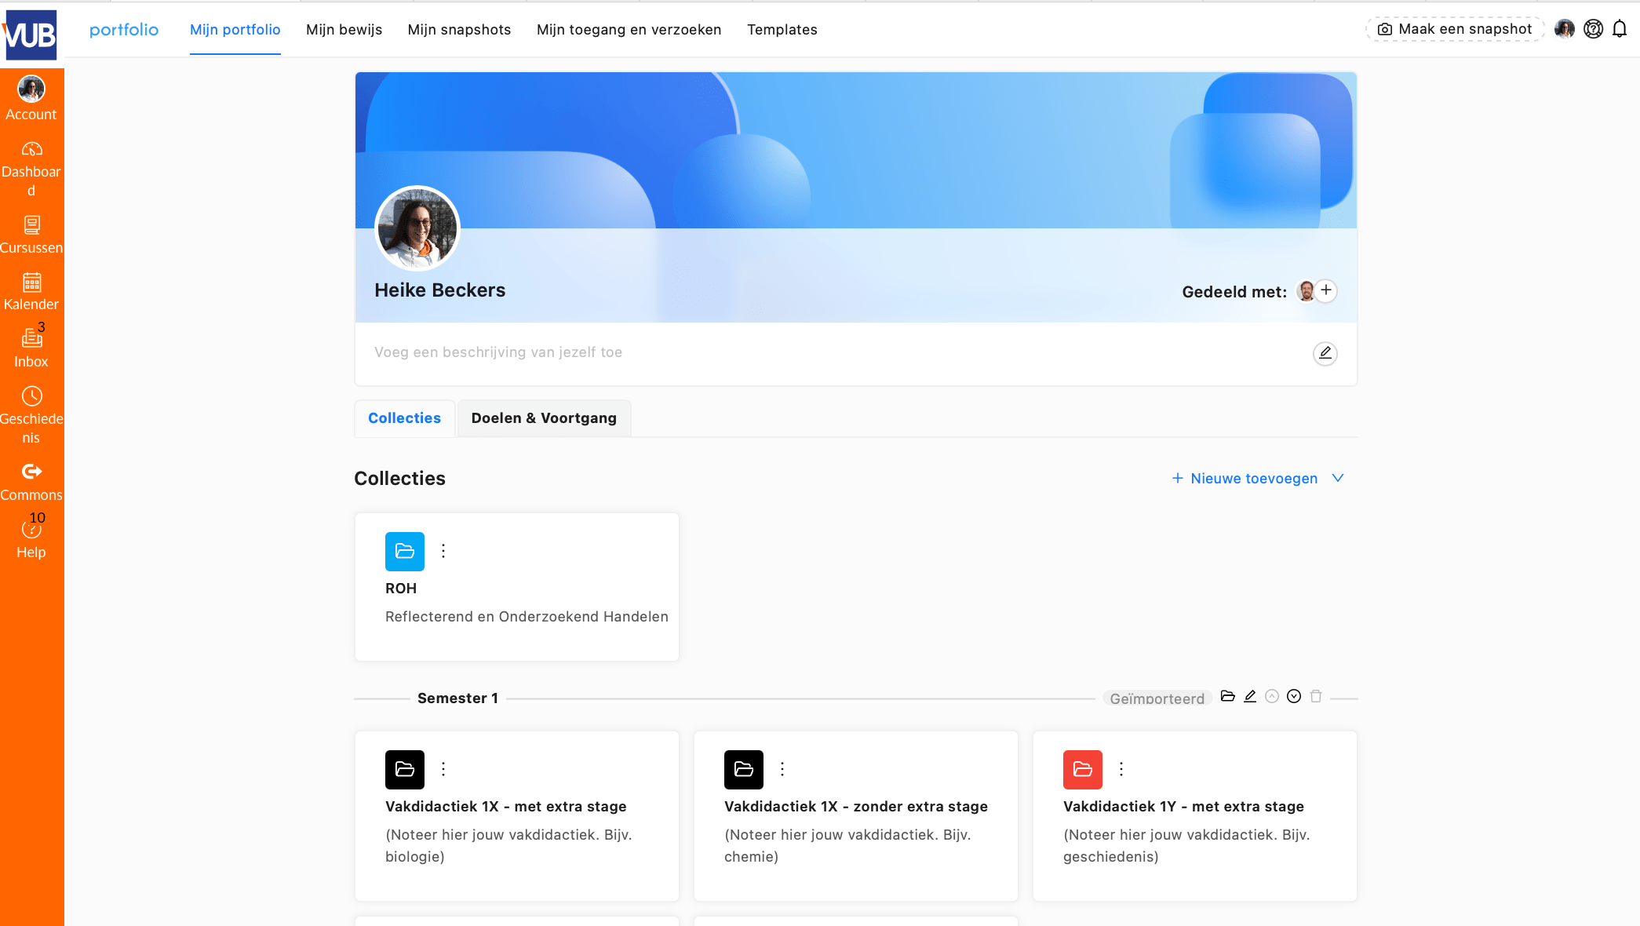Image resolution: width=1640 pixels, height=926 pixels.
Task: Open Kalender from the sidebar
Action: click(x=31, y=291)
